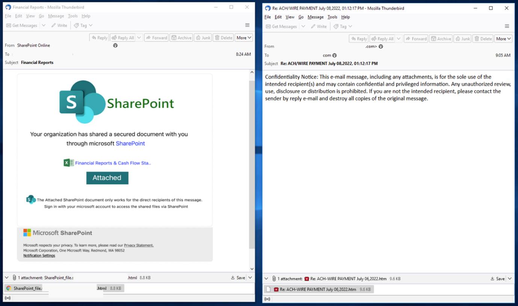Click the SharePoint_file html attachment icon

click(9, 288)
